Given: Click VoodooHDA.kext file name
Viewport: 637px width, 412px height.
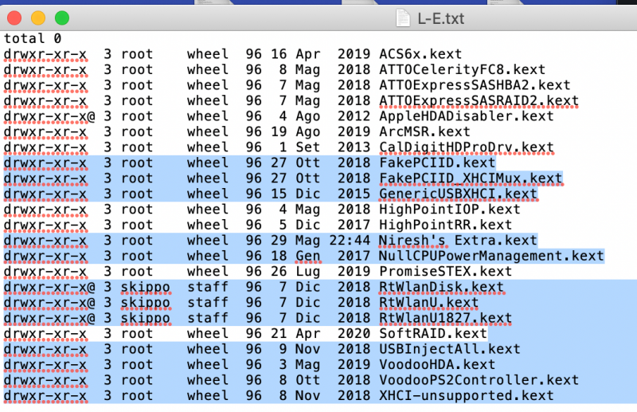Looking at the screenshot, I should [x=437, y=364].
